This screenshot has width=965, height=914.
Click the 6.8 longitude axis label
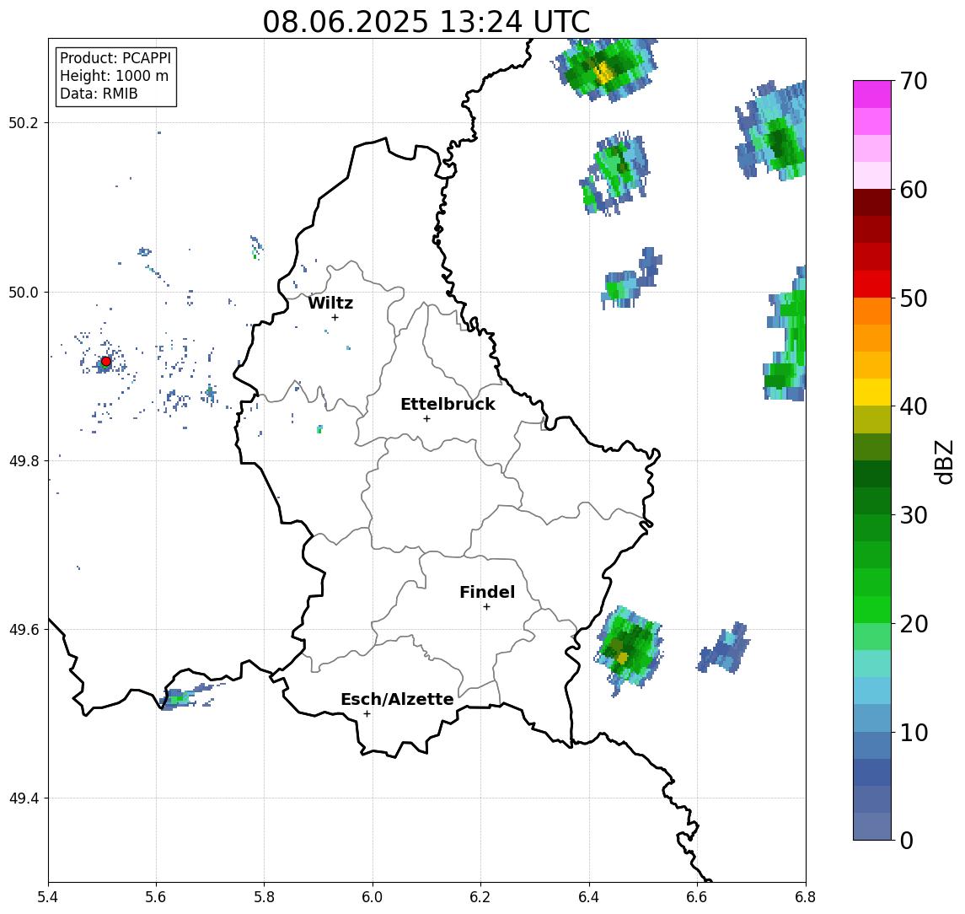(806, 897)
